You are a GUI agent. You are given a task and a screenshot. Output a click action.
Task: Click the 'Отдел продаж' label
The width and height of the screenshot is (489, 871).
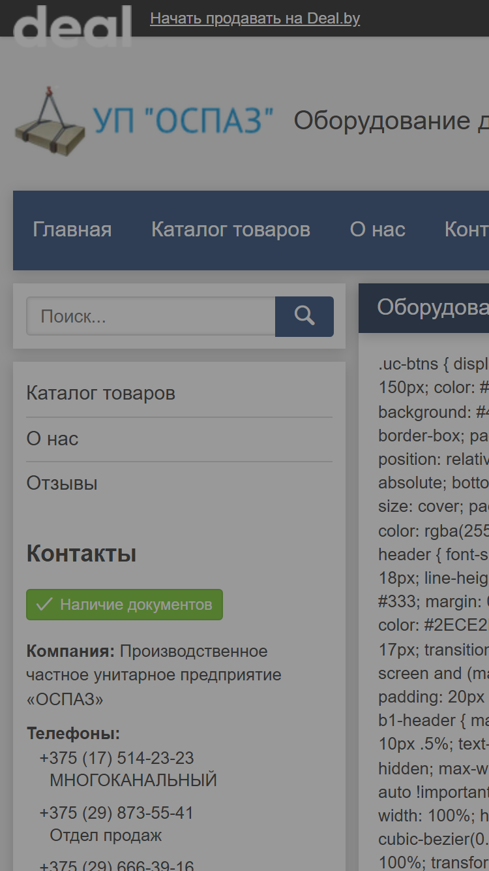tap(106, 836)
